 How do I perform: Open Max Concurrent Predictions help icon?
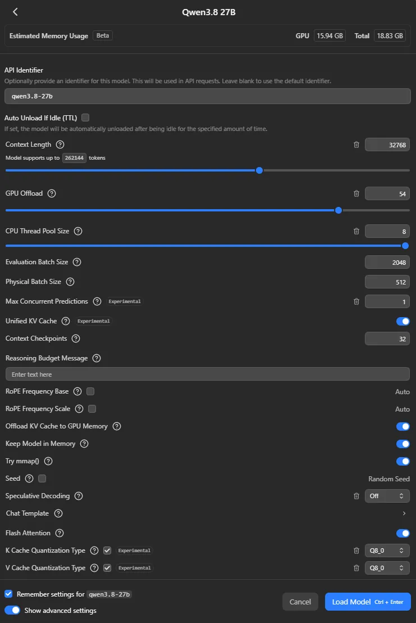point(97,301)
